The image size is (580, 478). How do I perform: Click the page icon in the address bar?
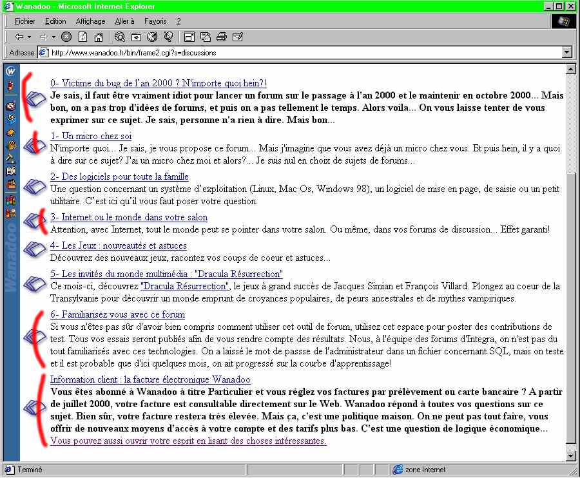tap(44, 52)
